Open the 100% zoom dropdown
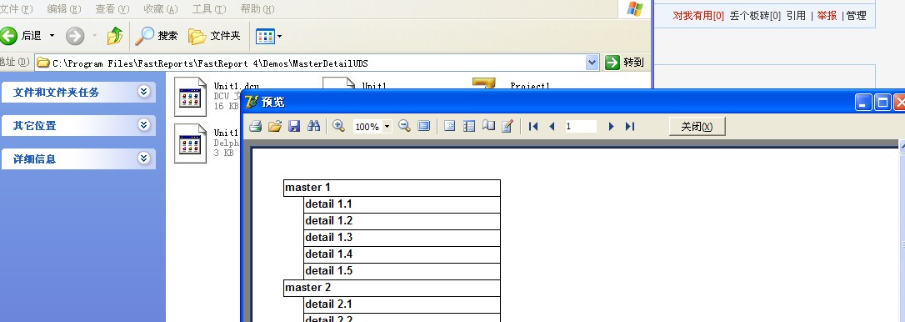Viewport: 905px width, 322px height. [x=387, y=127]
